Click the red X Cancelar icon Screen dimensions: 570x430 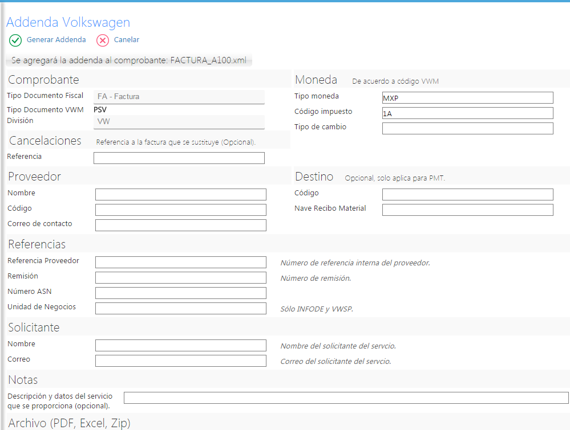click(103, 40)
